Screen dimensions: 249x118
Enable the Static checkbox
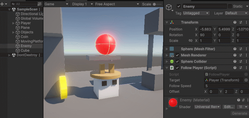click(x=230, y=6)
